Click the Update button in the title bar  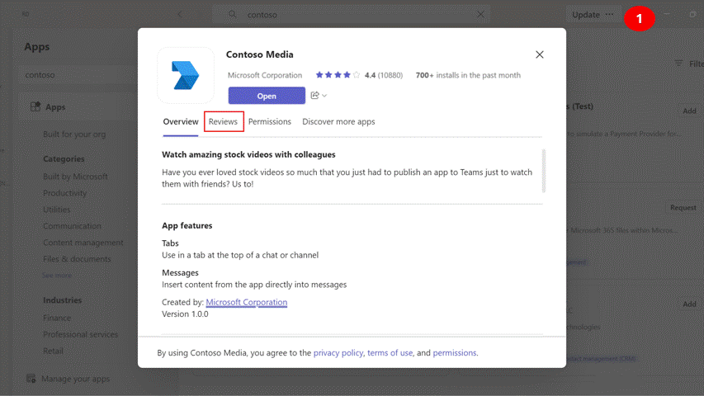585,15
